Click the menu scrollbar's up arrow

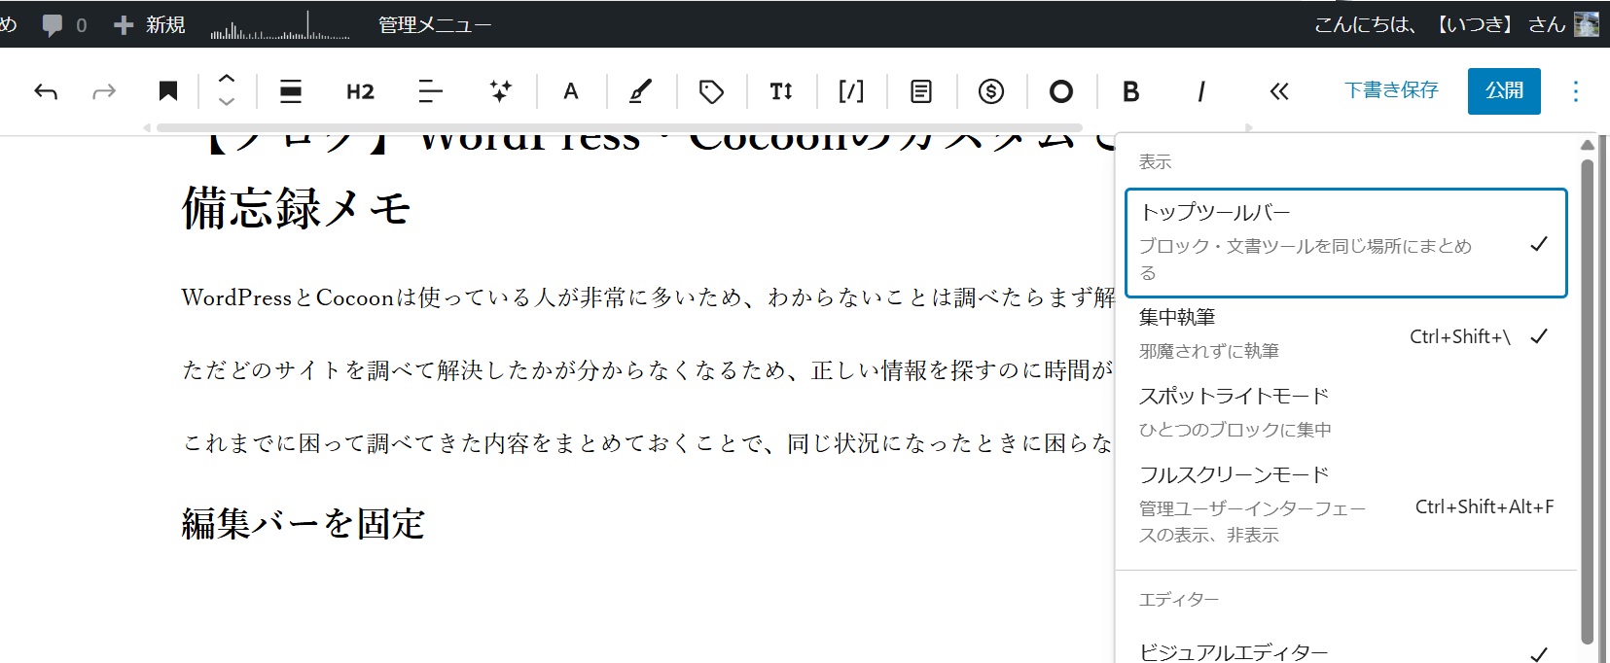click(x=1588, y=145)
